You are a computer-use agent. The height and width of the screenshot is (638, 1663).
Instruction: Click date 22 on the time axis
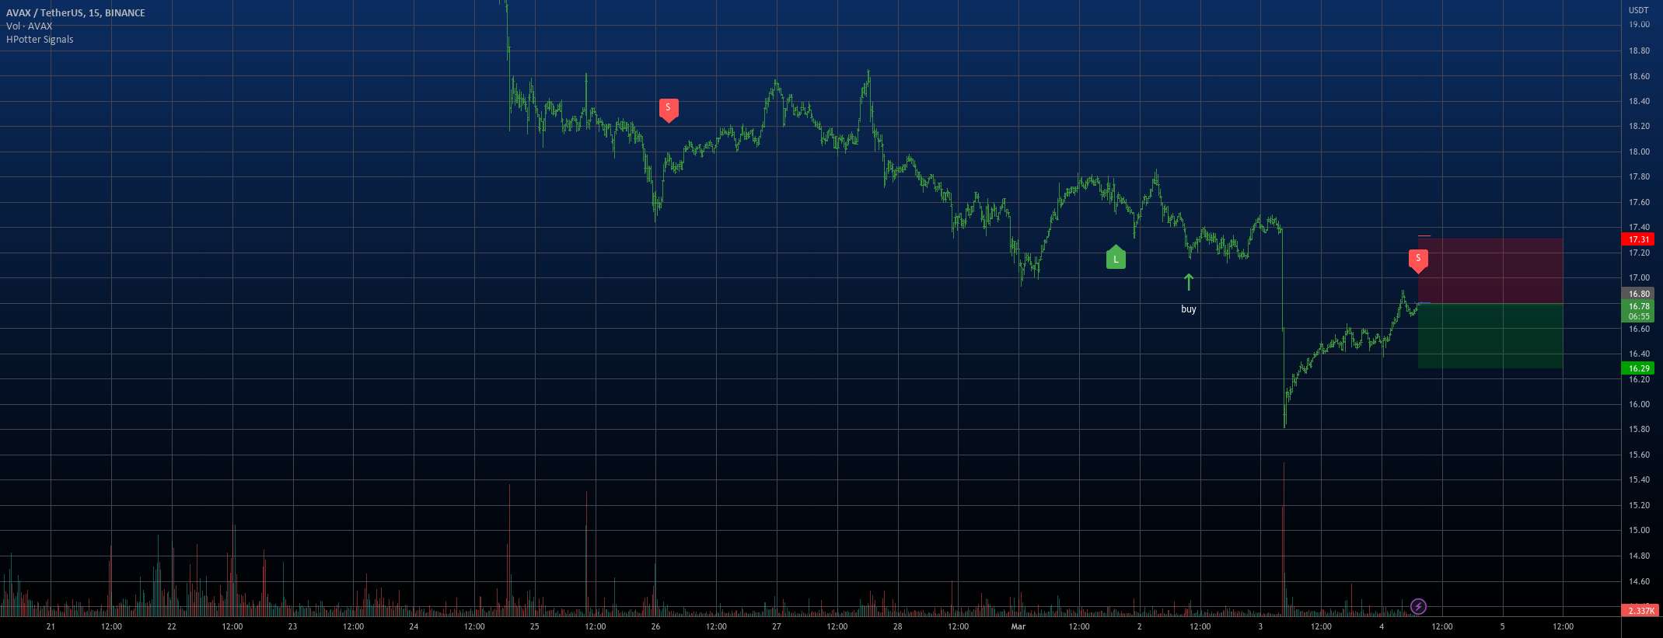172,626
